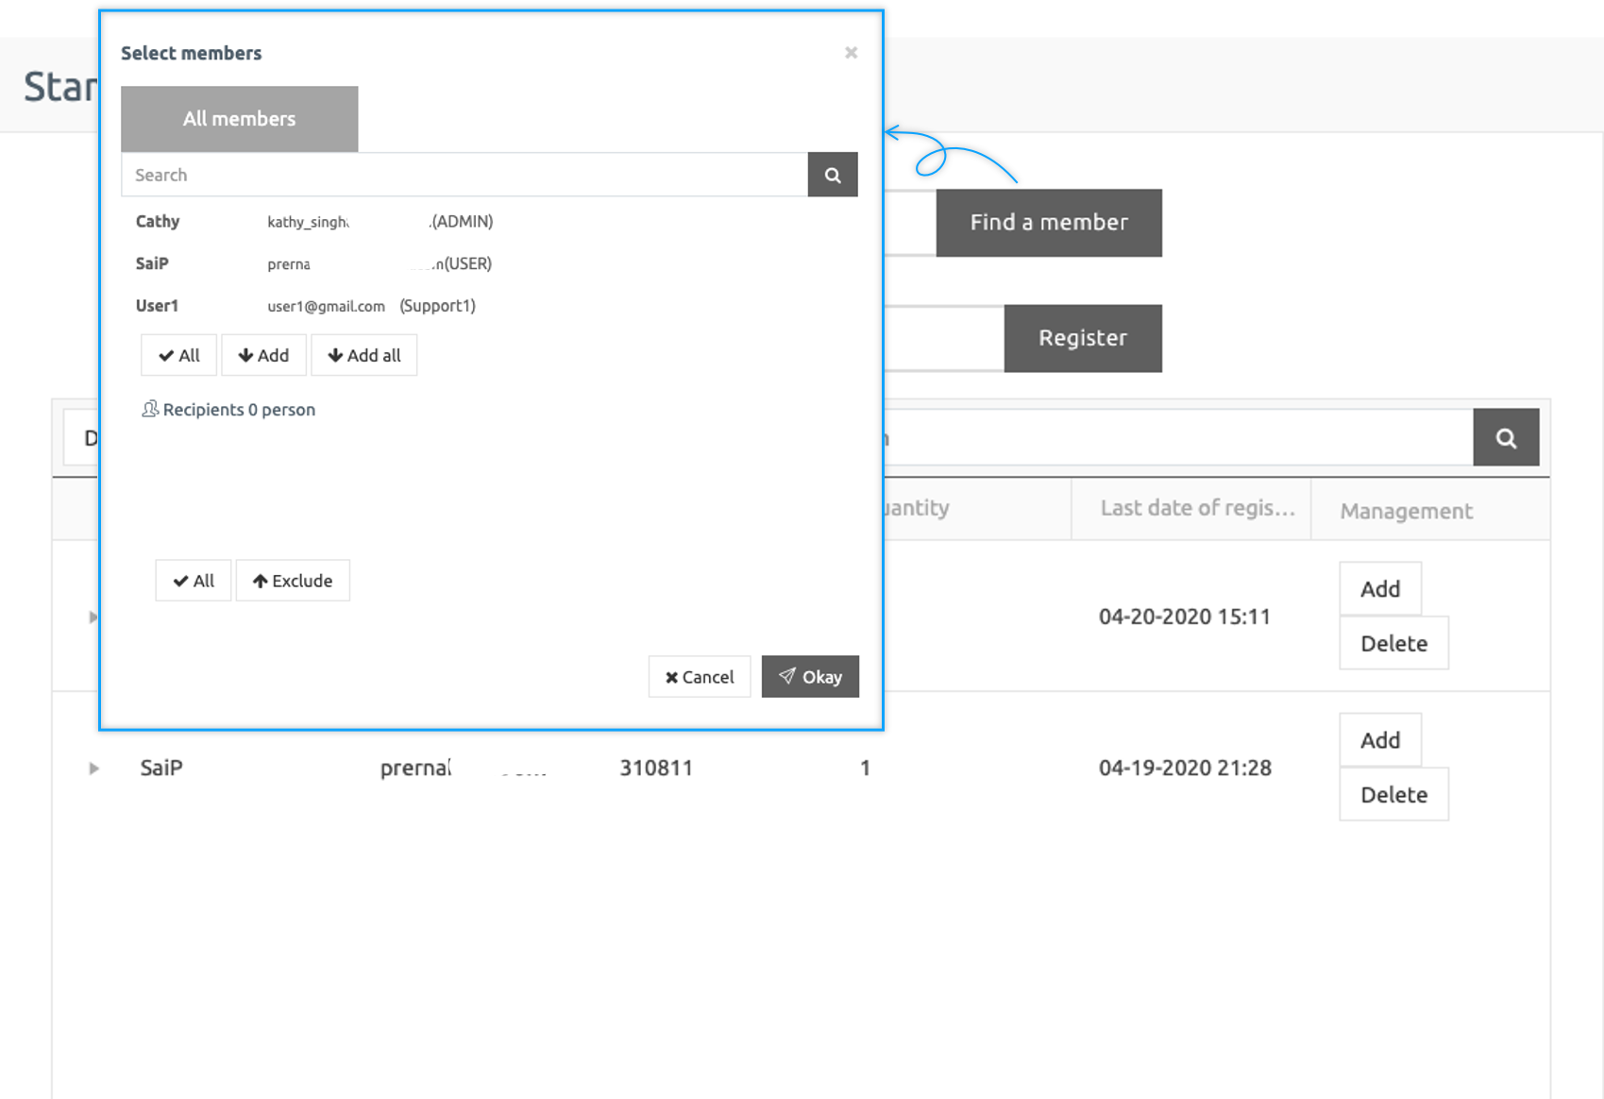
Task: Expand the SaiP table row arrow
Action: pyautogui.click(x=93, y=769)
